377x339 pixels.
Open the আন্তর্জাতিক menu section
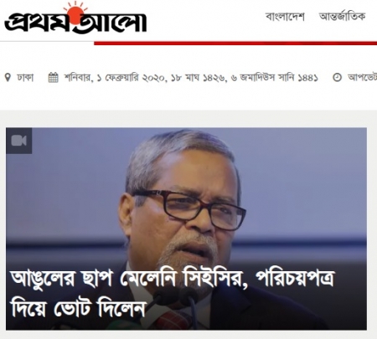tap(342, 17)
